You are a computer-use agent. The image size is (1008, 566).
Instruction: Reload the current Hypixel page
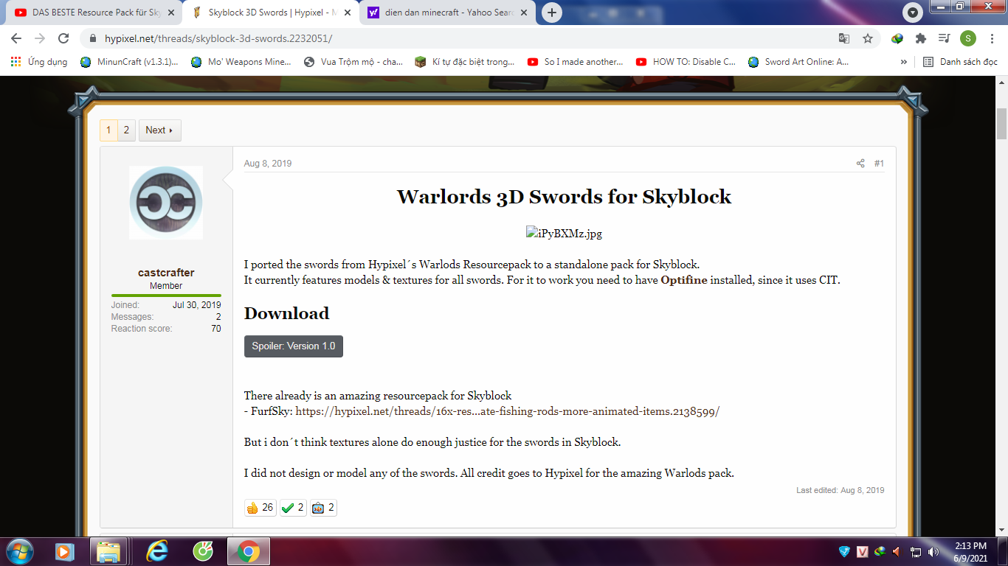[63, 38]
